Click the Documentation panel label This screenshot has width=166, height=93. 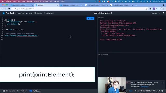[x=103, y=54]
